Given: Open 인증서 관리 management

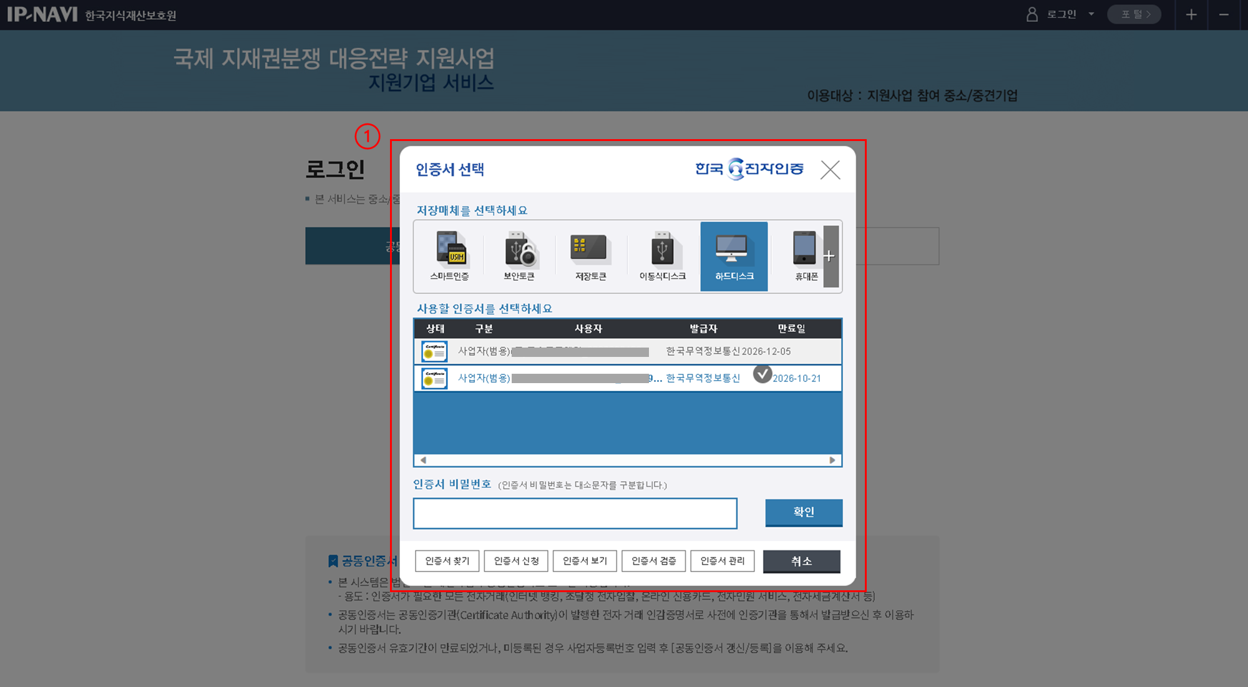Looking at the screenshot, I should (x=722, y=561).
